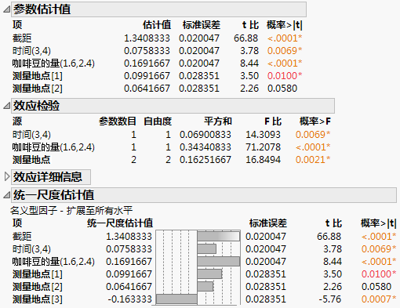
Task: Select the 统一尺度估计值 column header
Action: pos(120,223)
